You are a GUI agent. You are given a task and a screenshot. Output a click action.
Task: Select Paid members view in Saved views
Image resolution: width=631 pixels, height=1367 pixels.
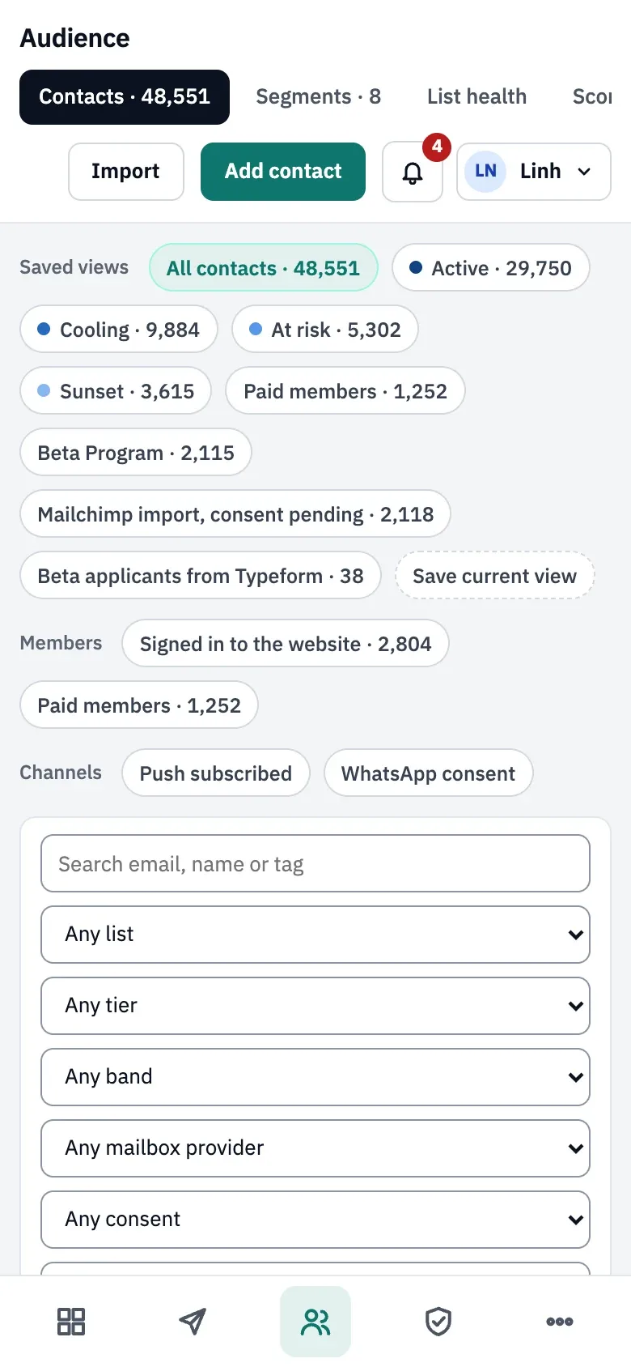point(345,391)
